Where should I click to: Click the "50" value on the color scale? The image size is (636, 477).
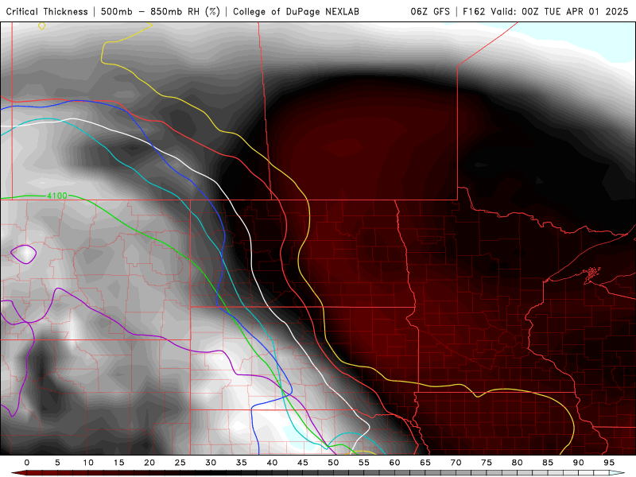point(333,463)
